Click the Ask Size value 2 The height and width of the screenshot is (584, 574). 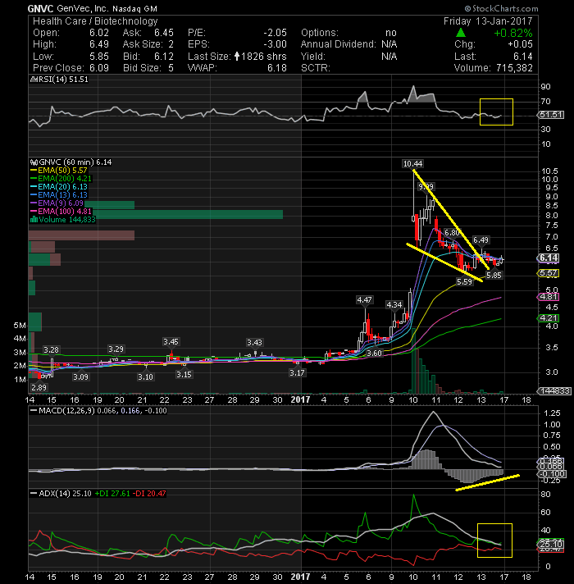coord(171,44)
